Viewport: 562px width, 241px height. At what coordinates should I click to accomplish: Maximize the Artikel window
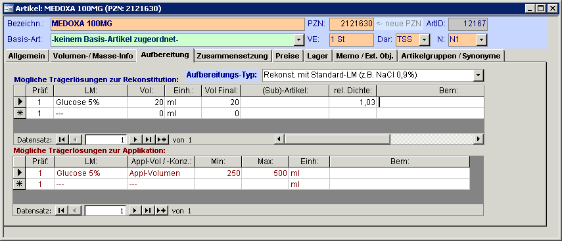point(540,9)
